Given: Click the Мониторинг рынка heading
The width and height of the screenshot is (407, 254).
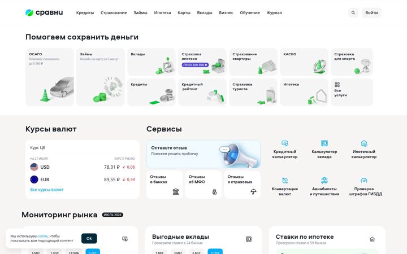Looking at the screenshot, I should (x=59, y=215).
